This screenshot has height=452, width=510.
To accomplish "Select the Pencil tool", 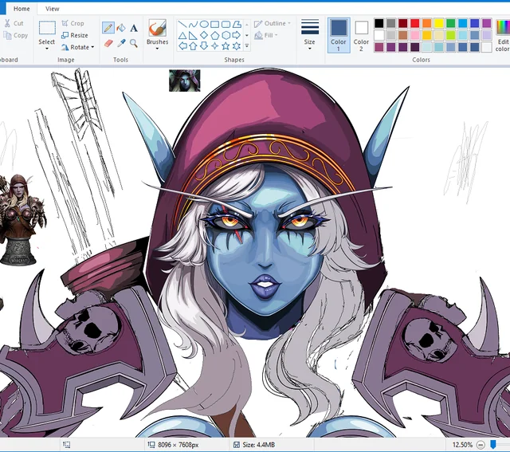I will click(108, 28).
